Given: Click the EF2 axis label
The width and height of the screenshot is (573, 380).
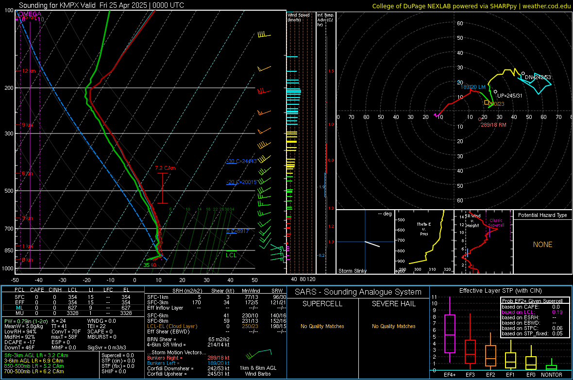Looking at the screenshot, I should pyautogui.click(x=490, y=375).
